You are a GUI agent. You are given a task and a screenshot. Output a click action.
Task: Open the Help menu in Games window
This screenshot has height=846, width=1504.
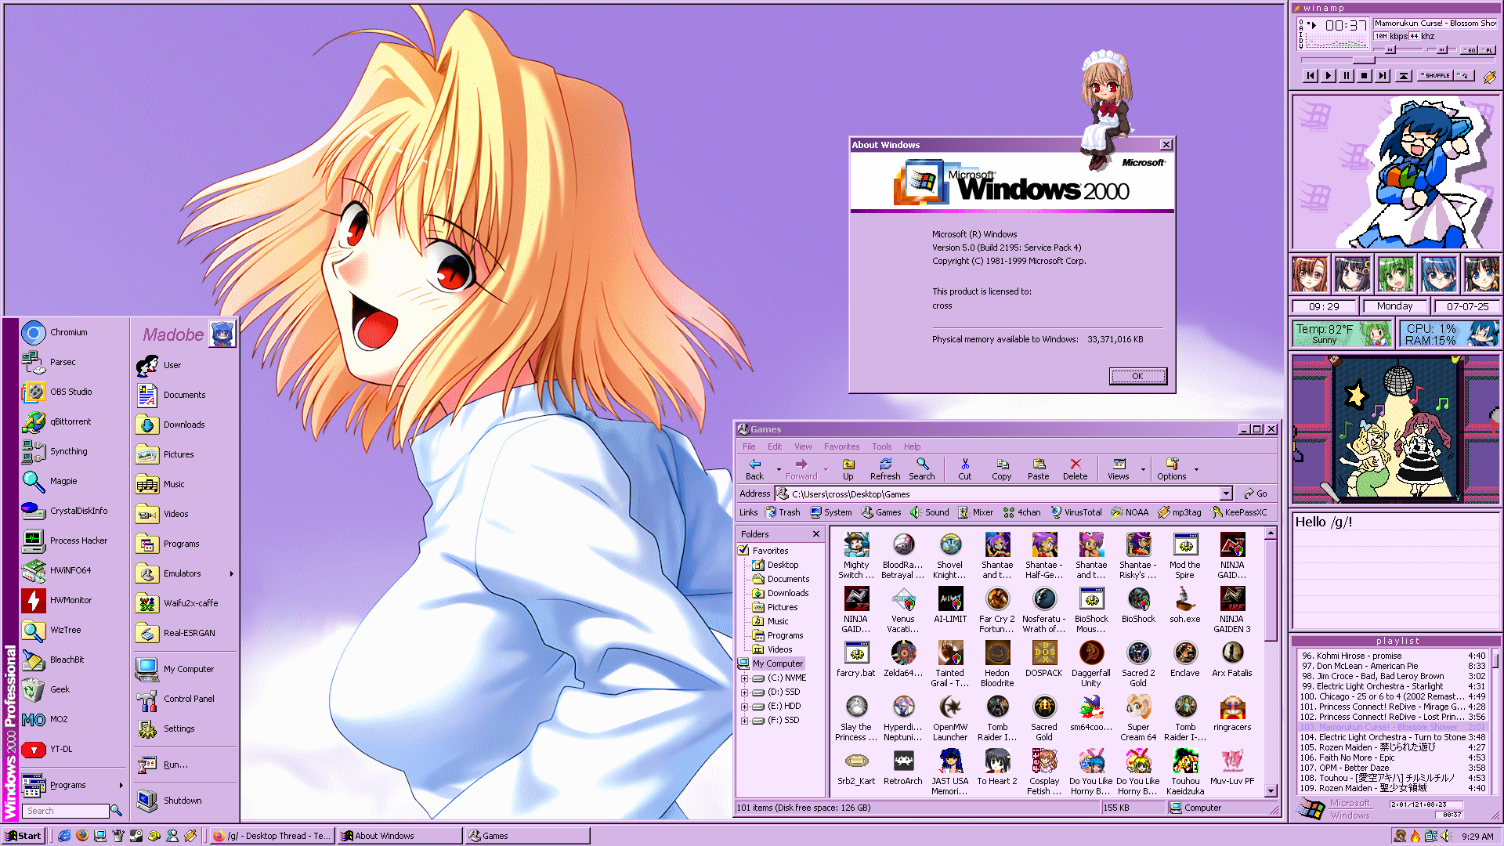(912, 446)
